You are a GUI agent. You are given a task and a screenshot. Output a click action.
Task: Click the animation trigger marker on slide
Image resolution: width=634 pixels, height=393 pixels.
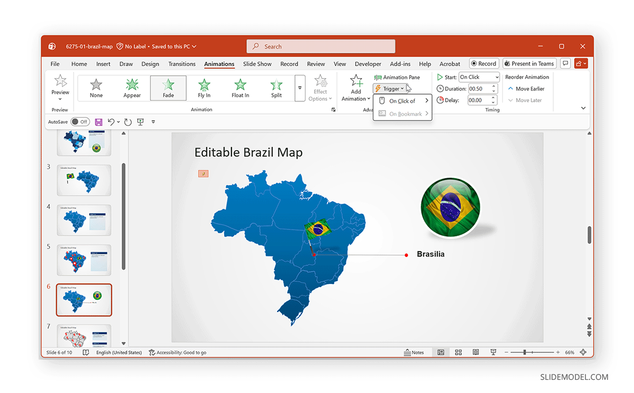(x=203, y=173)
